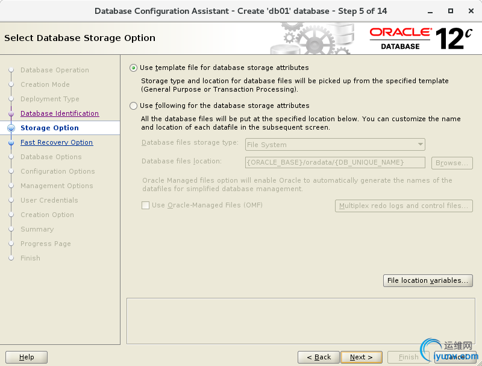Click Creation Option step in sidebar
This screenshot has width=482, height=366.
[x=47, y=215]
